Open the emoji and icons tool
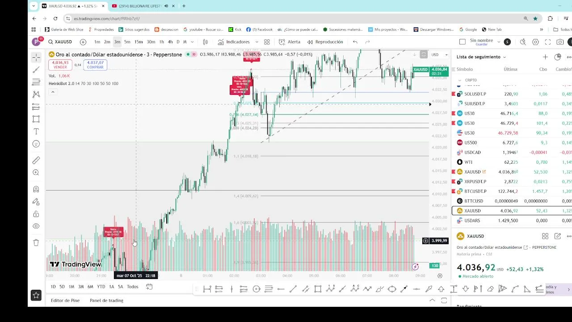The height and width of the screenshot is (322, 572). pos(36,144)
